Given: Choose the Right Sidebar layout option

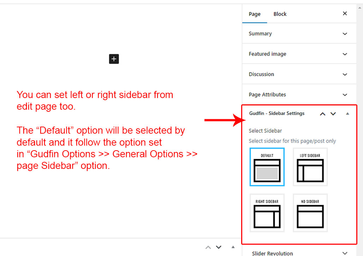Looking at the screenshot, I should pos(267,213).
